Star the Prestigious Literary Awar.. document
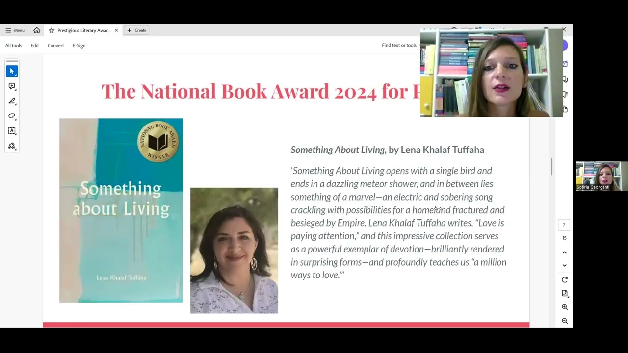This screenshot has width=628, height=353. (x=52, y=30)
